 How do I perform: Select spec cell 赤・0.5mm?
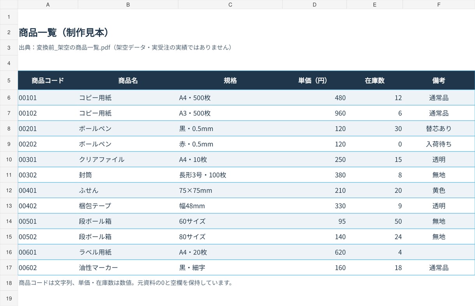tap(230, 144)
